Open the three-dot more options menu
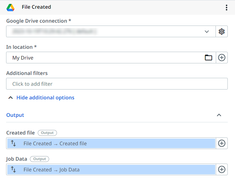 [x=227, y=8]
